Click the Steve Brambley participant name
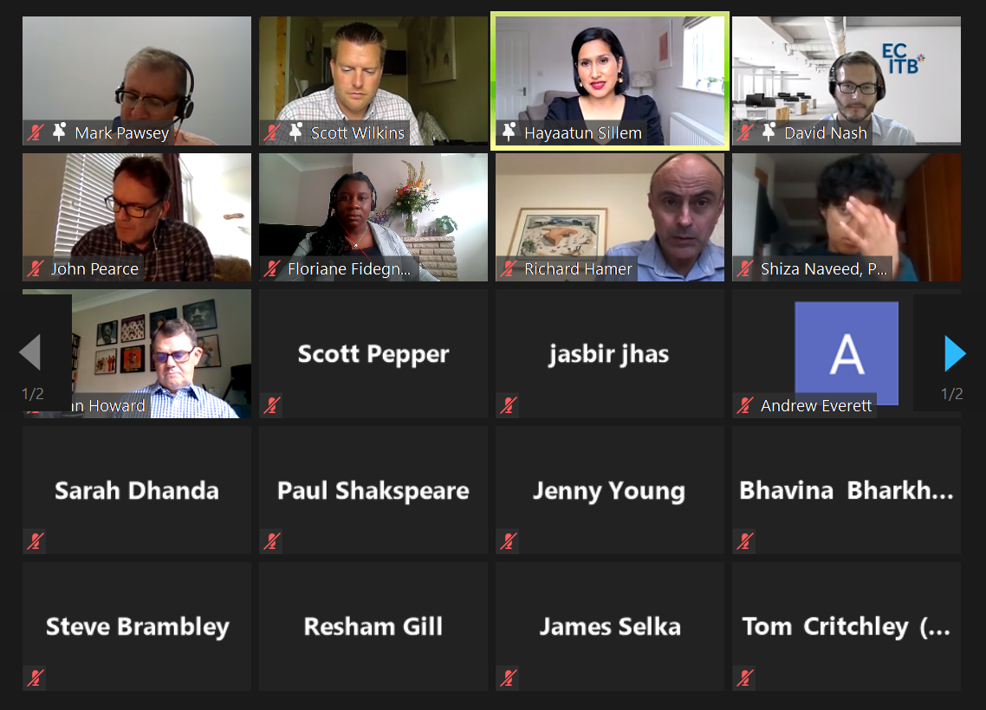The width and height of the screenshot is (986, 710). (x=137, y=627)
